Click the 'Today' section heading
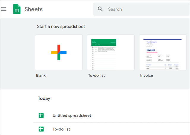190x135 pixels. (44, 98)
